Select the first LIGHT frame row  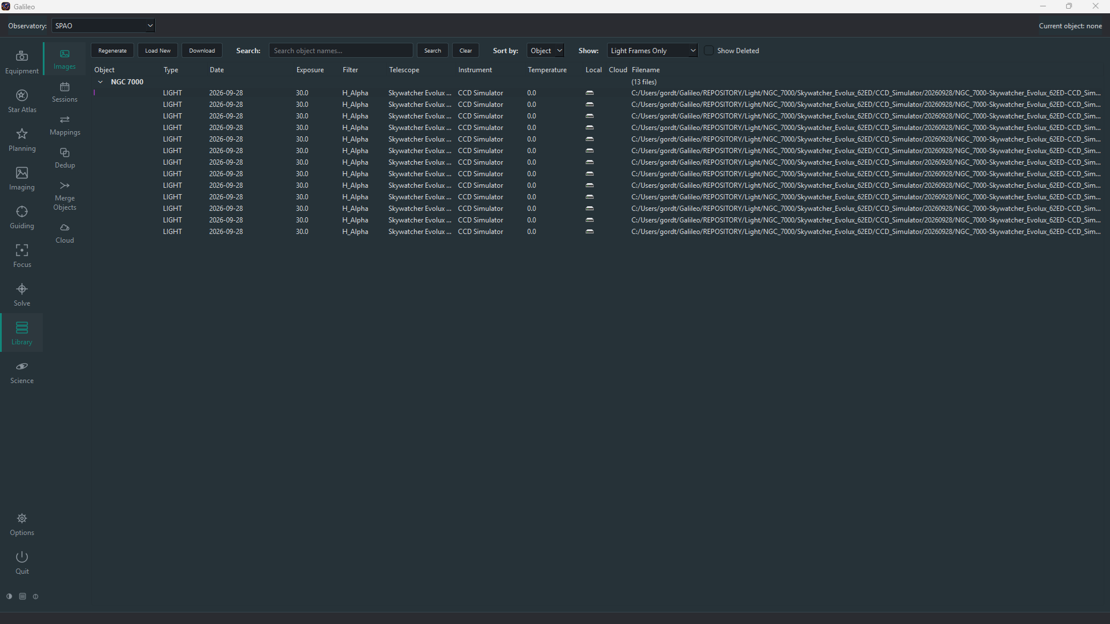click(x=599, y=93)
